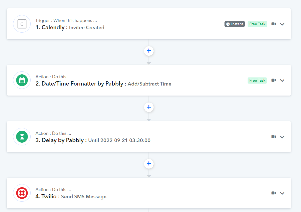Open video tutorial for Delay by Pabbly step

[x=274, y=137]
